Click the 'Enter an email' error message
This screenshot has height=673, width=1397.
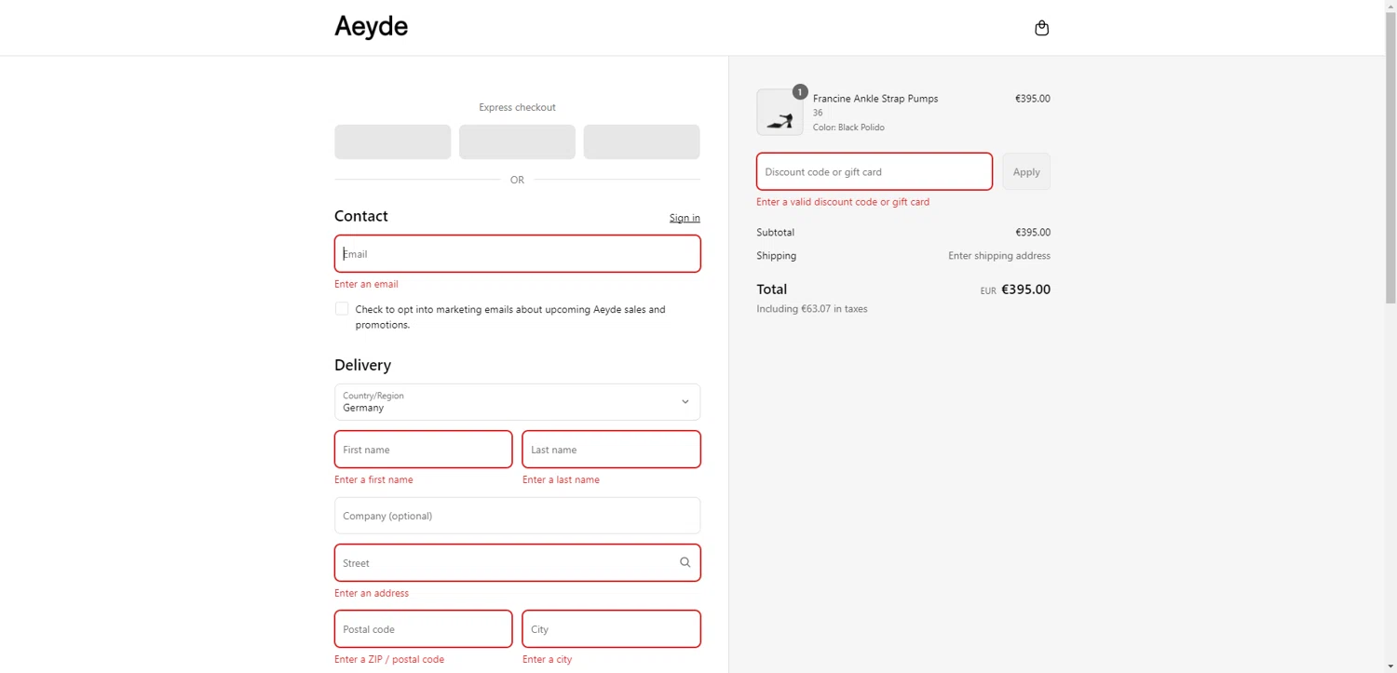tap(366, 284)
